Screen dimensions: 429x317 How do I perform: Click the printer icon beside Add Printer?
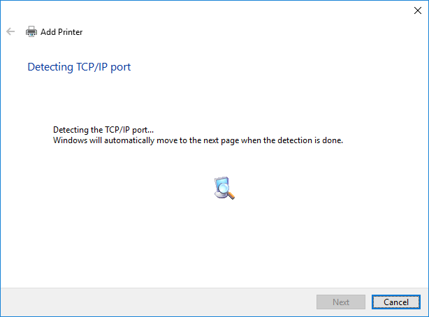(31, 31)
